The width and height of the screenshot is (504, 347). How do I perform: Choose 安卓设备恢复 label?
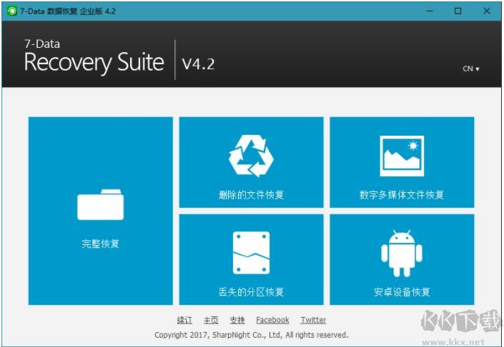tap(402, 292)
